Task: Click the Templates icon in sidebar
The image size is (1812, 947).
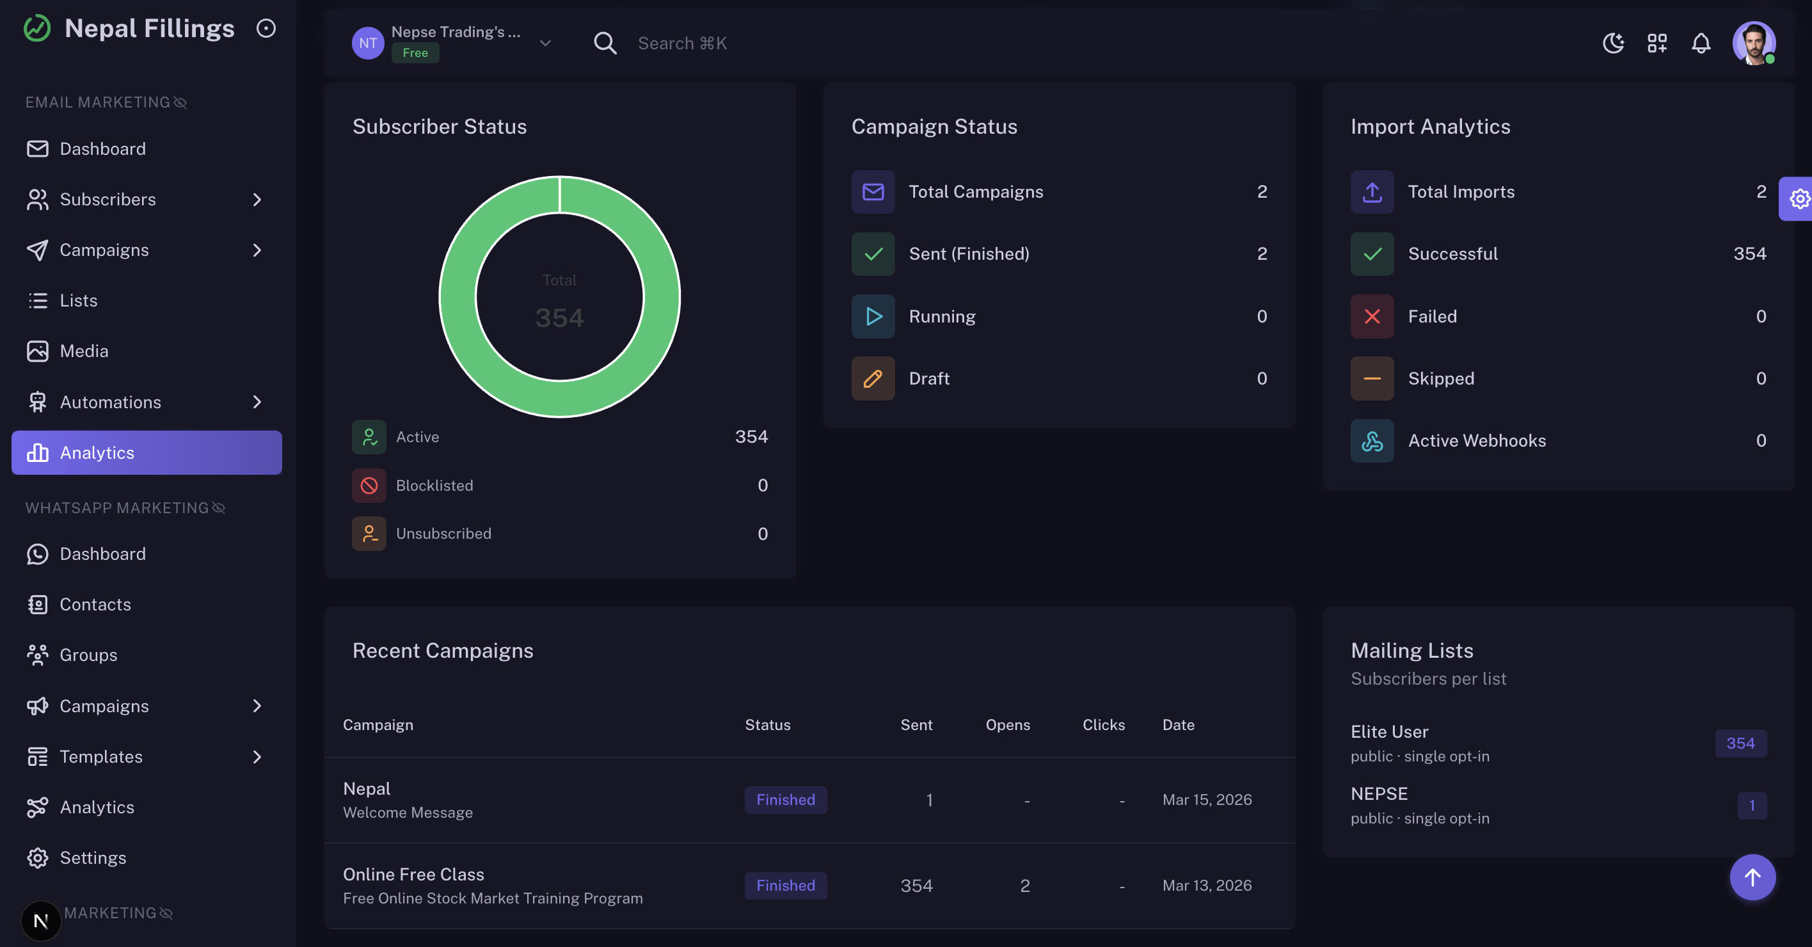Action: 38,756
